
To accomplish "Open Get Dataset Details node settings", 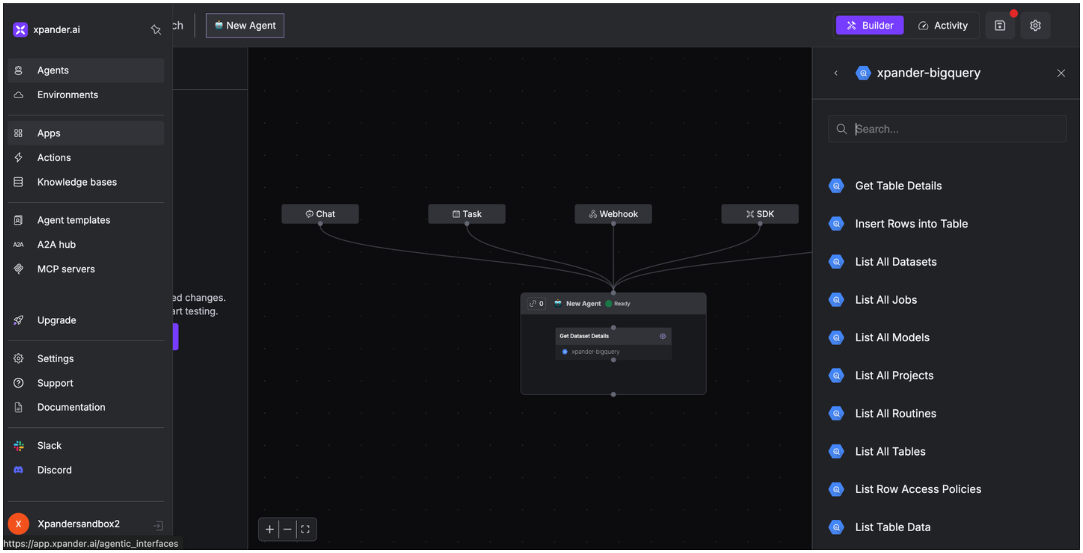I will coord(663,336).
